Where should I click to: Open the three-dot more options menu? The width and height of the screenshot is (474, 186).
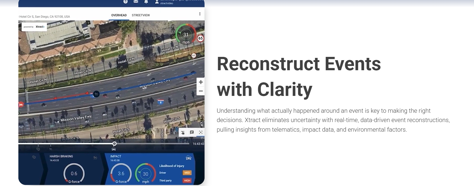[x=200, y=14]
